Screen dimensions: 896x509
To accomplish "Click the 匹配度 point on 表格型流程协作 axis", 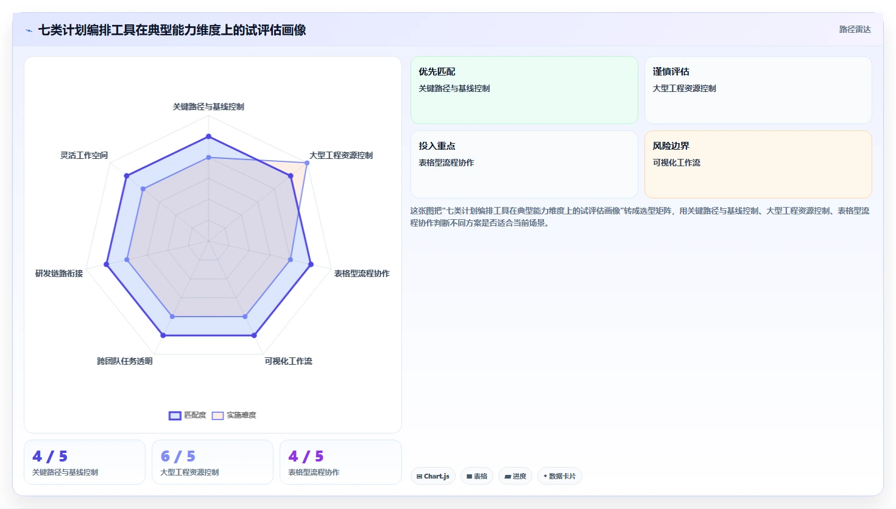I will point(311,264).
